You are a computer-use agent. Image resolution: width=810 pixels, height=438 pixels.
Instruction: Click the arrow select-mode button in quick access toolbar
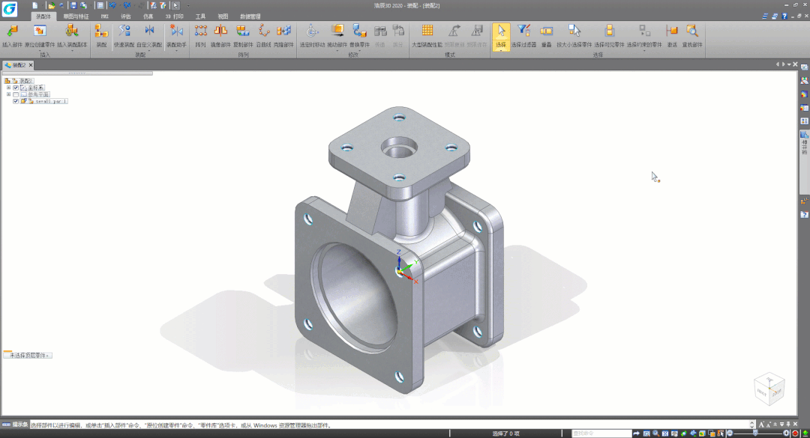(x=175, y=5)
